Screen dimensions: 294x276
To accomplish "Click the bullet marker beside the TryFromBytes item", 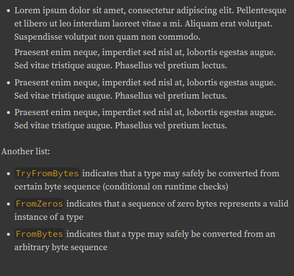I will (x=8, y=174).
